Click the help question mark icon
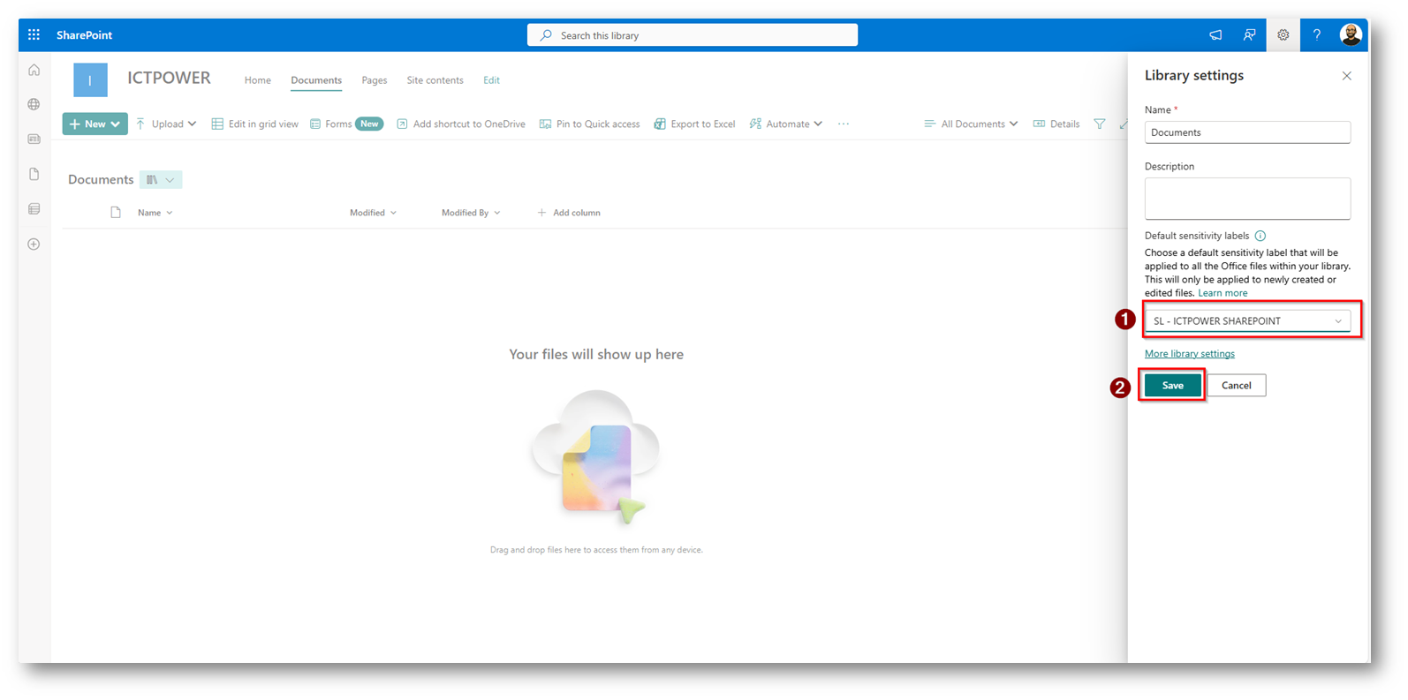This screenshot has width=1408, height=700. tap(1316, 35)
